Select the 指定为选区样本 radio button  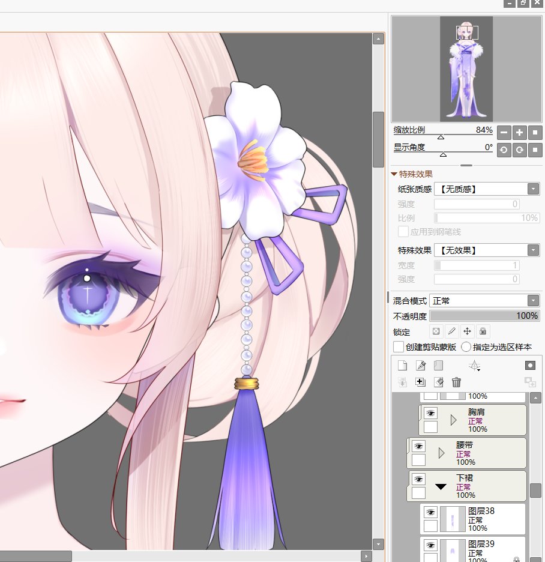(x=466, y=347)
